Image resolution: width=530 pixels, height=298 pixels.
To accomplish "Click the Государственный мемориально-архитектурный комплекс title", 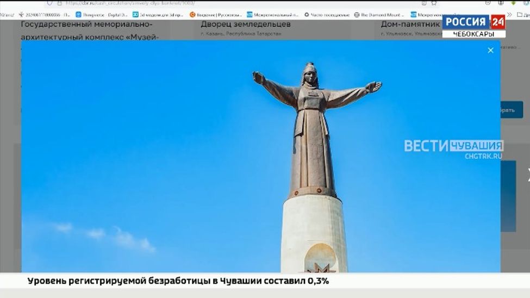I will [x=90, y=30].
